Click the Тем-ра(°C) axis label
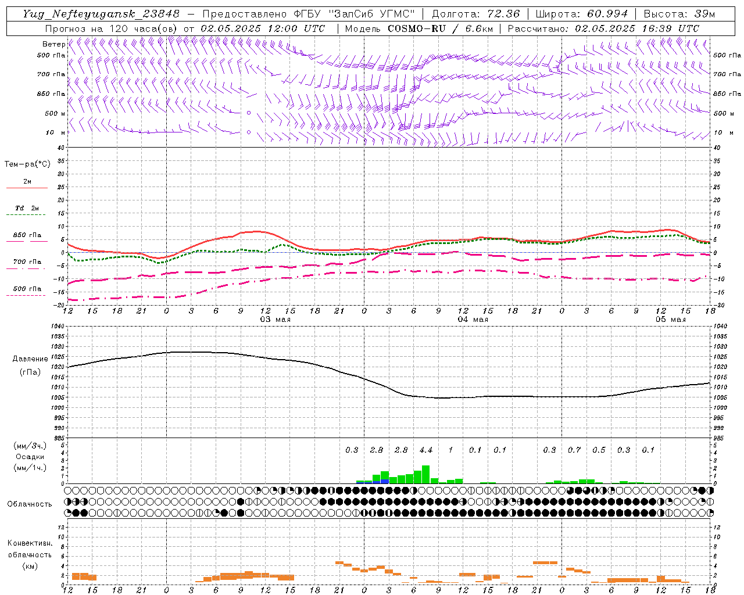Viewport: 744px width, 595px height. click(27, 164)
